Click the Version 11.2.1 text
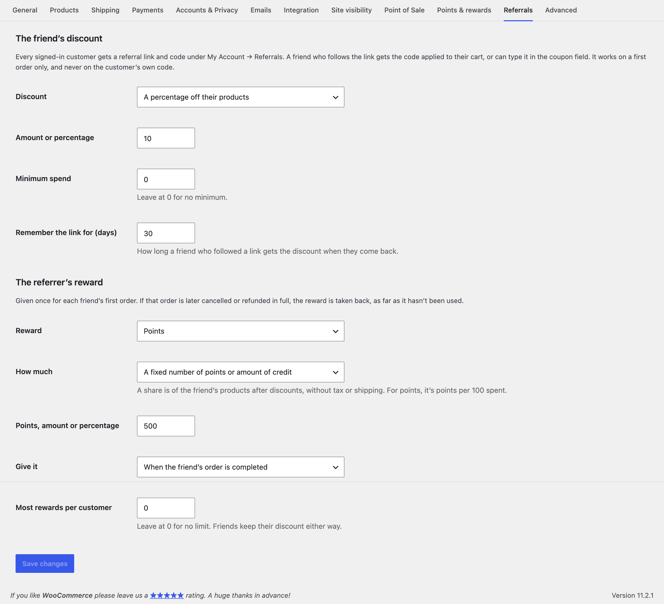664x604 pixels. pyautogui.click(x=632, y=595)
